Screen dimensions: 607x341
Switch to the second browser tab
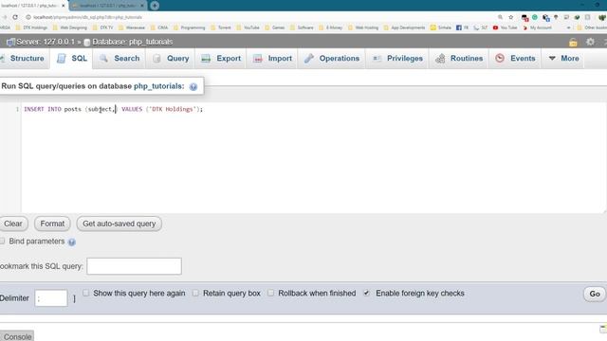108,6
